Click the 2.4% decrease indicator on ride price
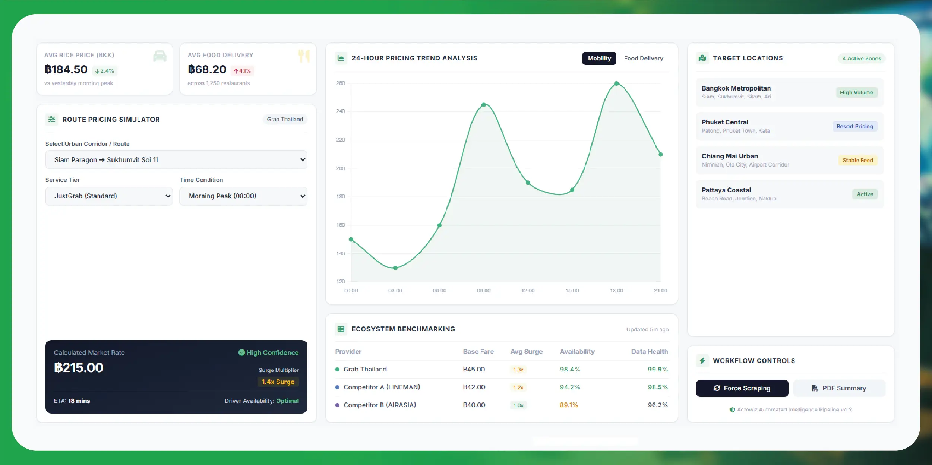The image size is (932, 465). (104, 71)
